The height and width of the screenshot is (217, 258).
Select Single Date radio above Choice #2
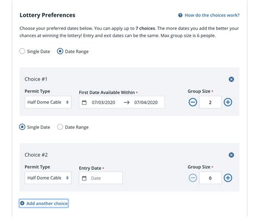coord(22,127)
